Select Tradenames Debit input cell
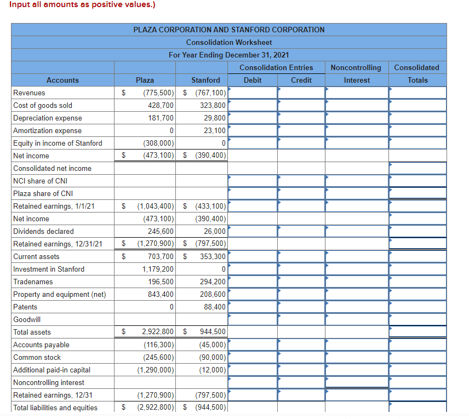 [253, 282]
